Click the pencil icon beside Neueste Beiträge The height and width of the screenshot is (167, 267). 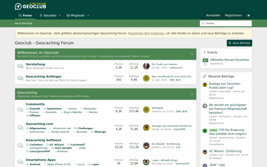[205, 76]
